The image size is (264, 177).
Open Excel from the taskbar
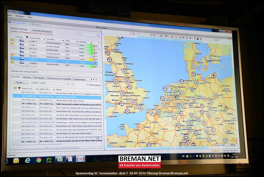(x=59, y=159)
